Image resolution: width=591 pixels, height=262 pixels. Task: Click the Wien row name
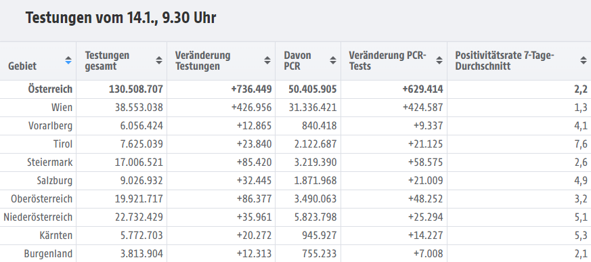click(x=62, y=108)
